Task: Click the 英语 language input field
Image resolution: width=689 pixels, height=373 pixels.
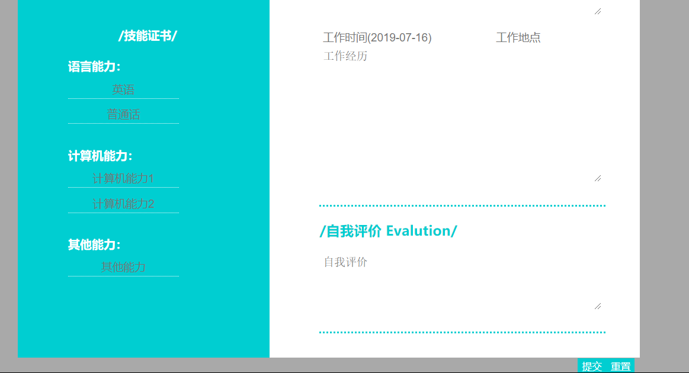Action: click(x=123, y=89)
